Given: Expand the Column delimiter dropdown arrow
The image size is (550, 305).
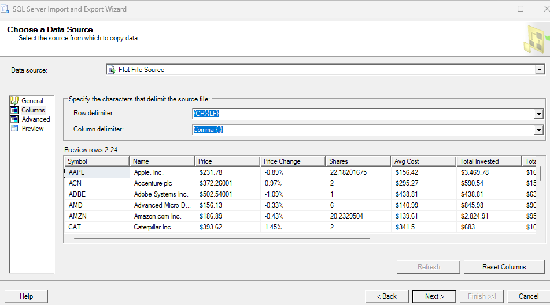Looking at the screenshot, I should (x=538, y=130).
